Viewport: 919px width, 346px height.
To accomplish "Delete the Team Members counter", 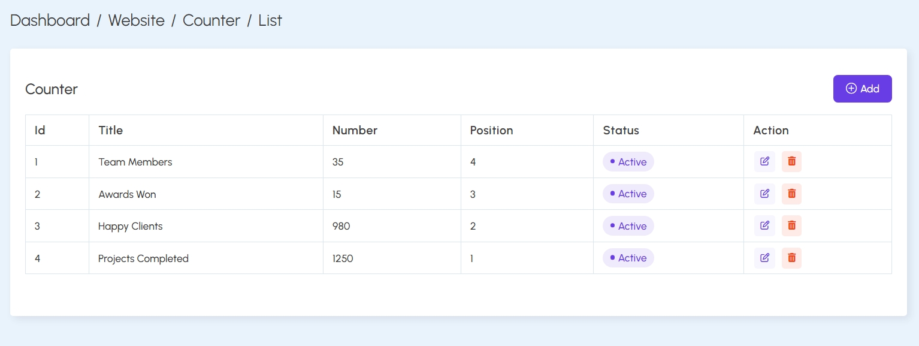I will 791,161.
